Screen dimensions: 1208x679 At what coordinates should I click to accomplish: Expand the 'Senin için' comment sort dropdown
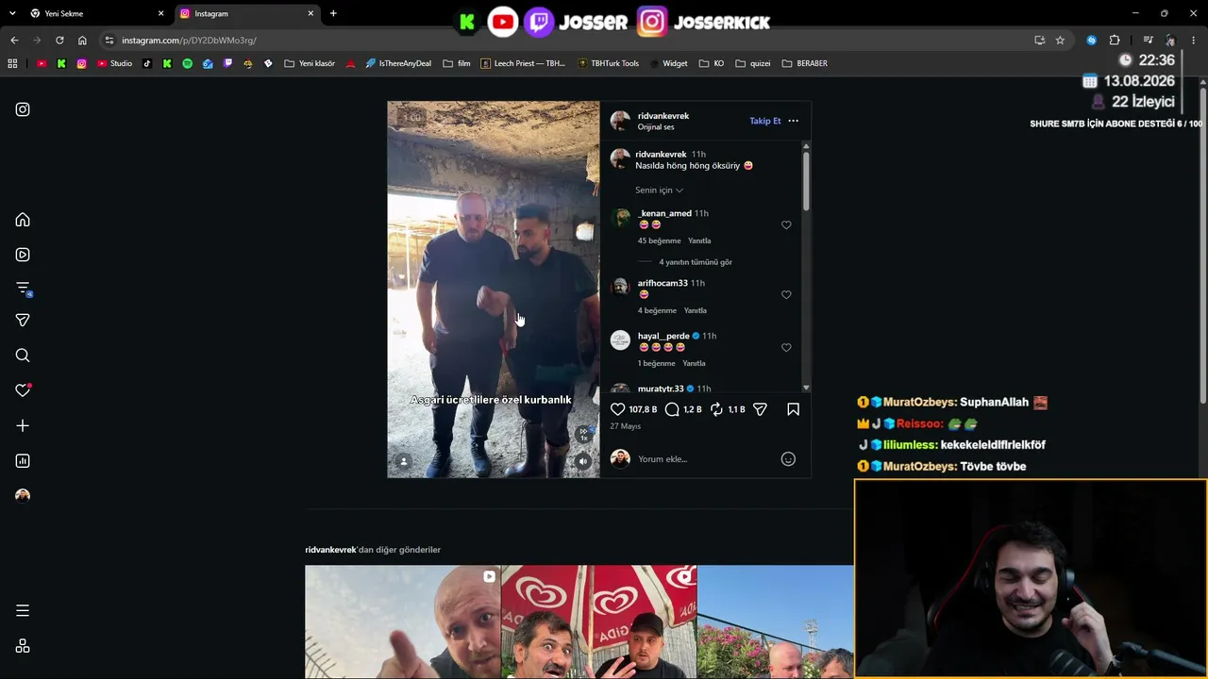[659, 190]
